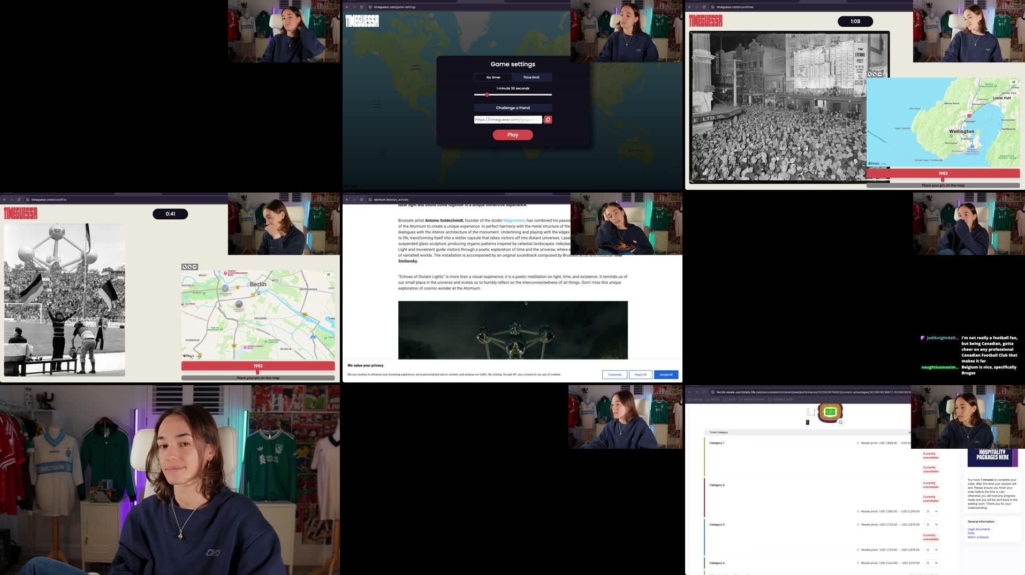Click the copy link icon beside challenge URL
Viewport: 1025px width, 575px height.
click(x=547, y=119)
